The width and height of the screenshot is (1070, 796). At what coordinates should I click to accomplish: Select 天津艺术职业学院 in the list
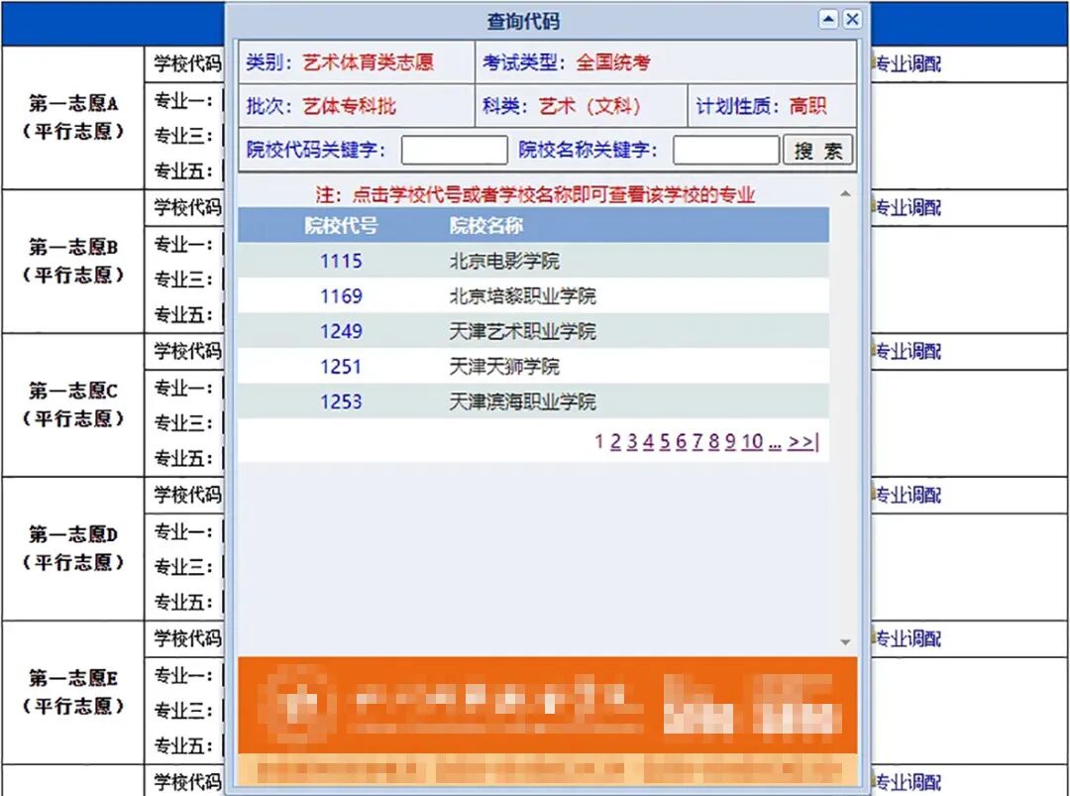coord(526,330)
